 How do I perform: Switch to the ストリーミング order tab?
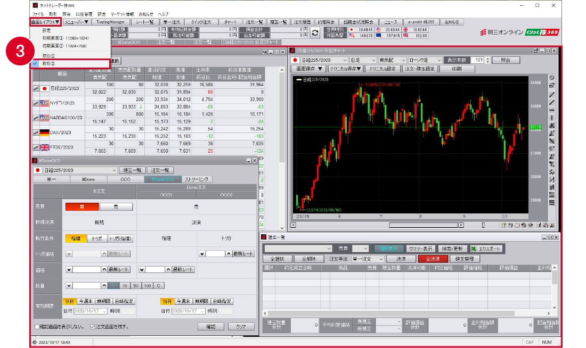tap(197, 179)
